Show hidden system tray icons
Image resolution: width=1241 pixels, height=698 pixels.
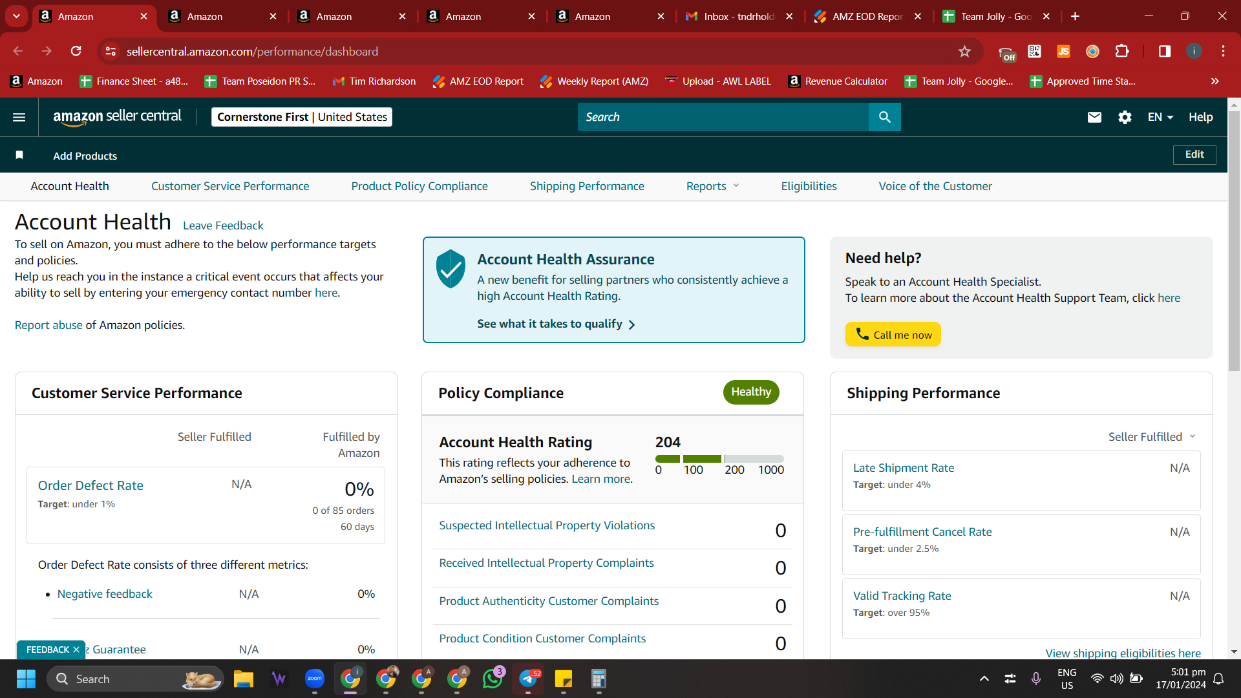984,679
